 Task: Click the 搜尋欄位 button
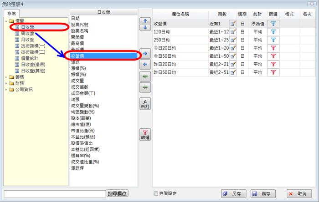(x=118, y=194)
